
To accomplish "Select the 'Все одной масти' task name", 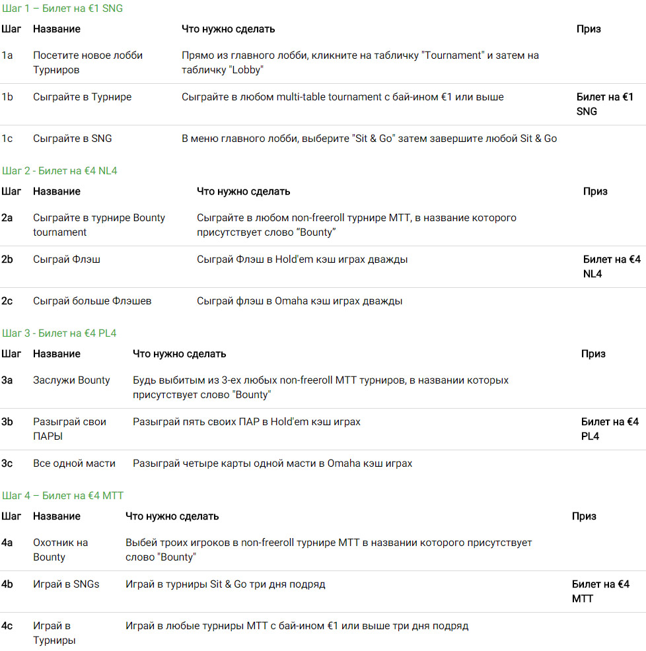I will click(74, 463).
